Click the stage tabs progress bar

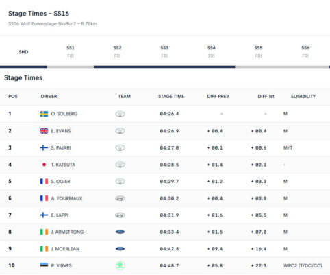(165, 67)
